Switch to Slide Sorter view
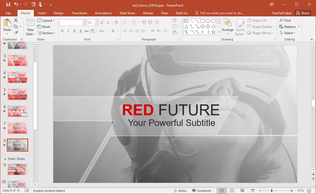Image resolution: width=316 pixels, height=194 pixels. pos(232,190)
